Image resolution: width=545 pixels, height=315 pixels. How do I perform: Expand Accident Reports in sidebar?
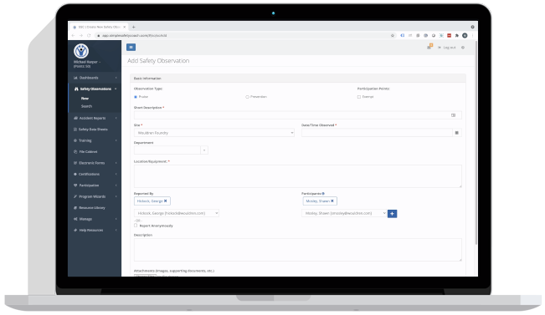point(95,118)
